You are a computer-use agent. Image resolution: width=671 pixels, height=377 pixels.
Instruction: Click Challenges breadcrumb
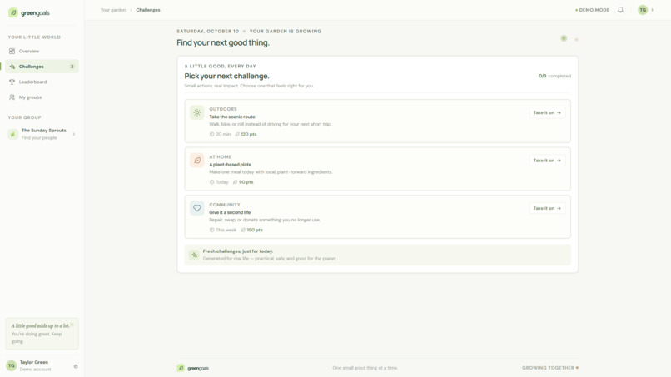coord(148,10)
